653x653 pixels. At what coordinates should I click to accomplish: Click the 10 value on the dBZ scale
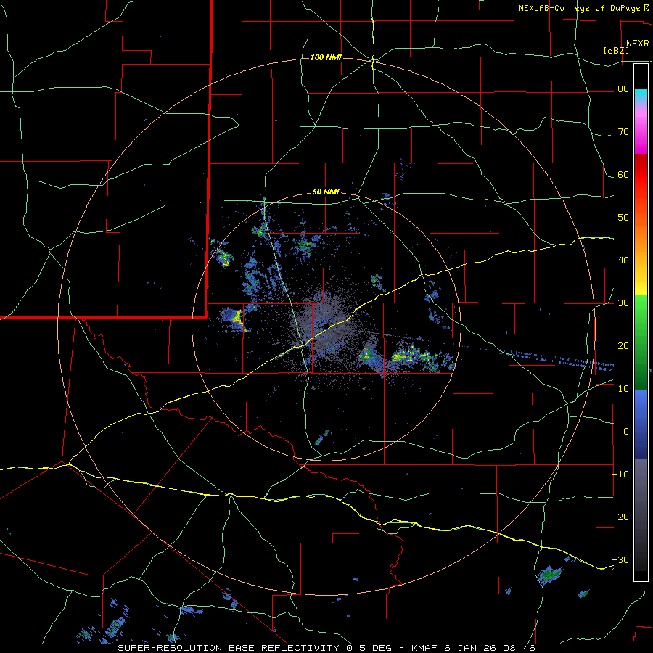click(623, 389)
